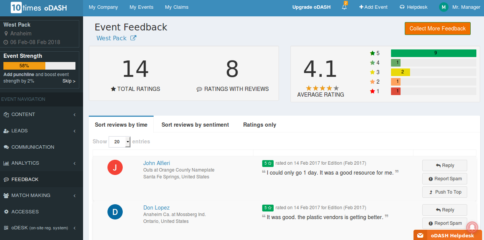Open Don Lopez's profile link
The image size is (484, 240).
click(x=156, y=208)
